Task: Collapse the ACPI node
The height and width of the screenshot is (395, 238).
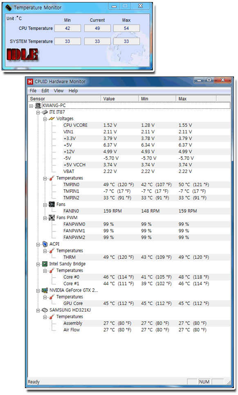Action: click(x=38, y=245)
